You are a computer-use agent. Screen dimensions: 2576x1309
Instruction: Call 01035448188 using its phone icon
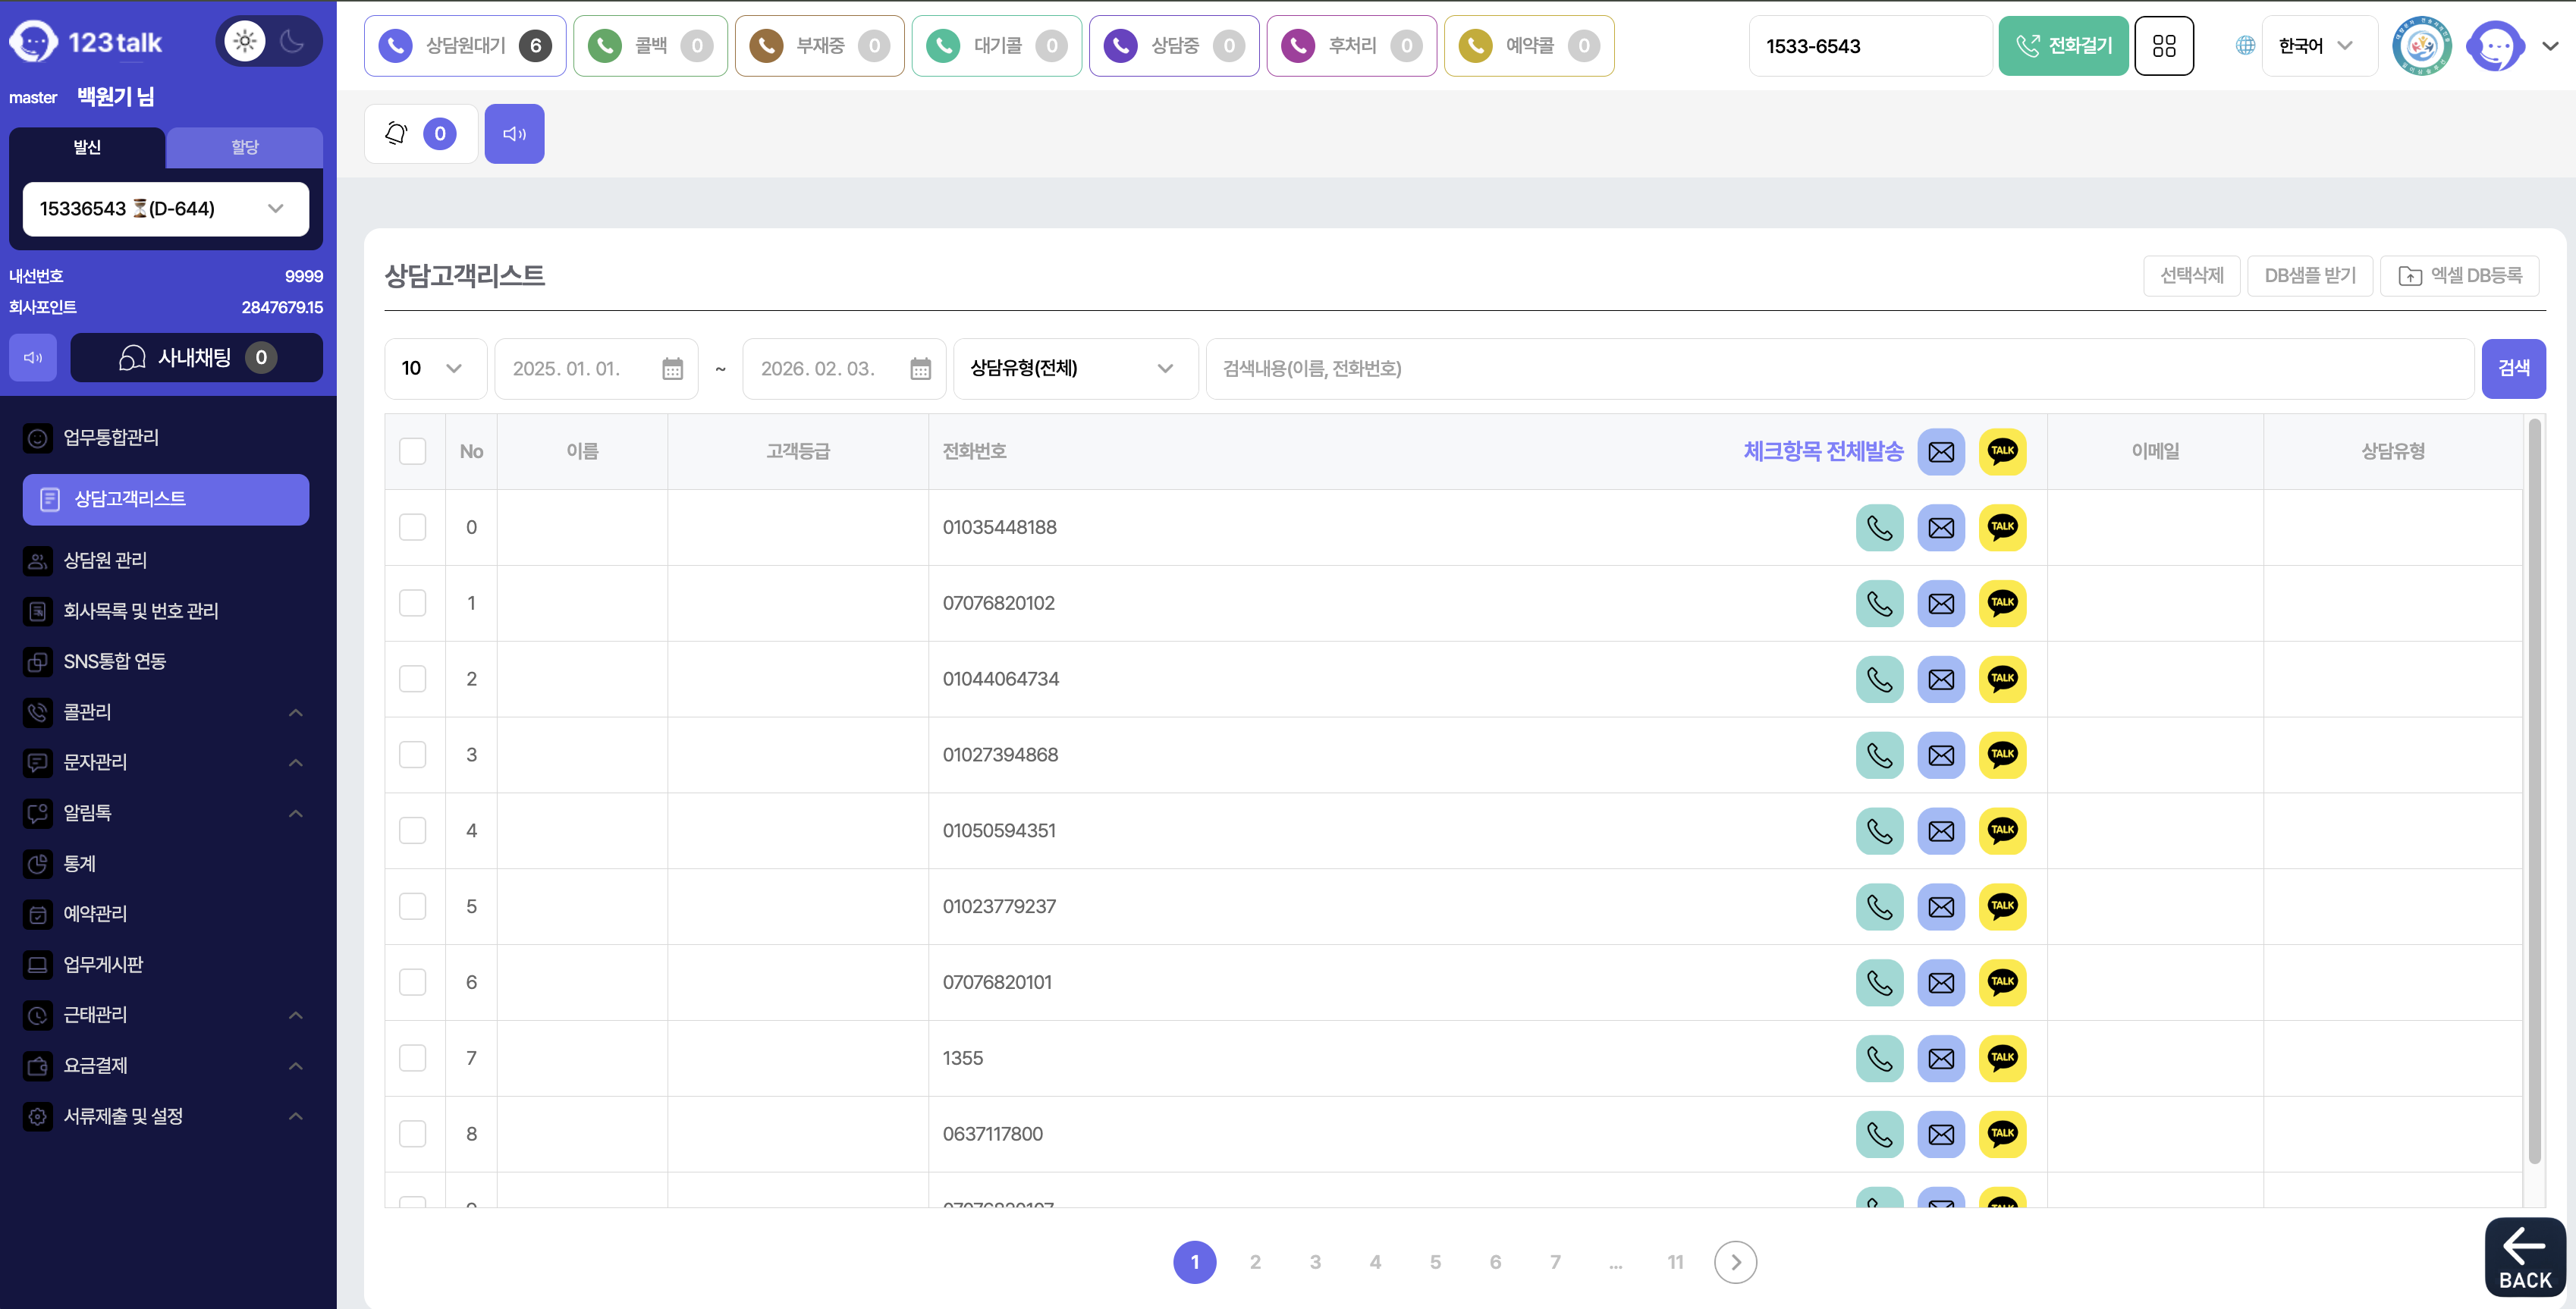[x=1879, y=527]
